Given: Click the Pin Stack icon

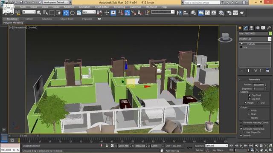Looking at the screenshot, I should 242,71.
